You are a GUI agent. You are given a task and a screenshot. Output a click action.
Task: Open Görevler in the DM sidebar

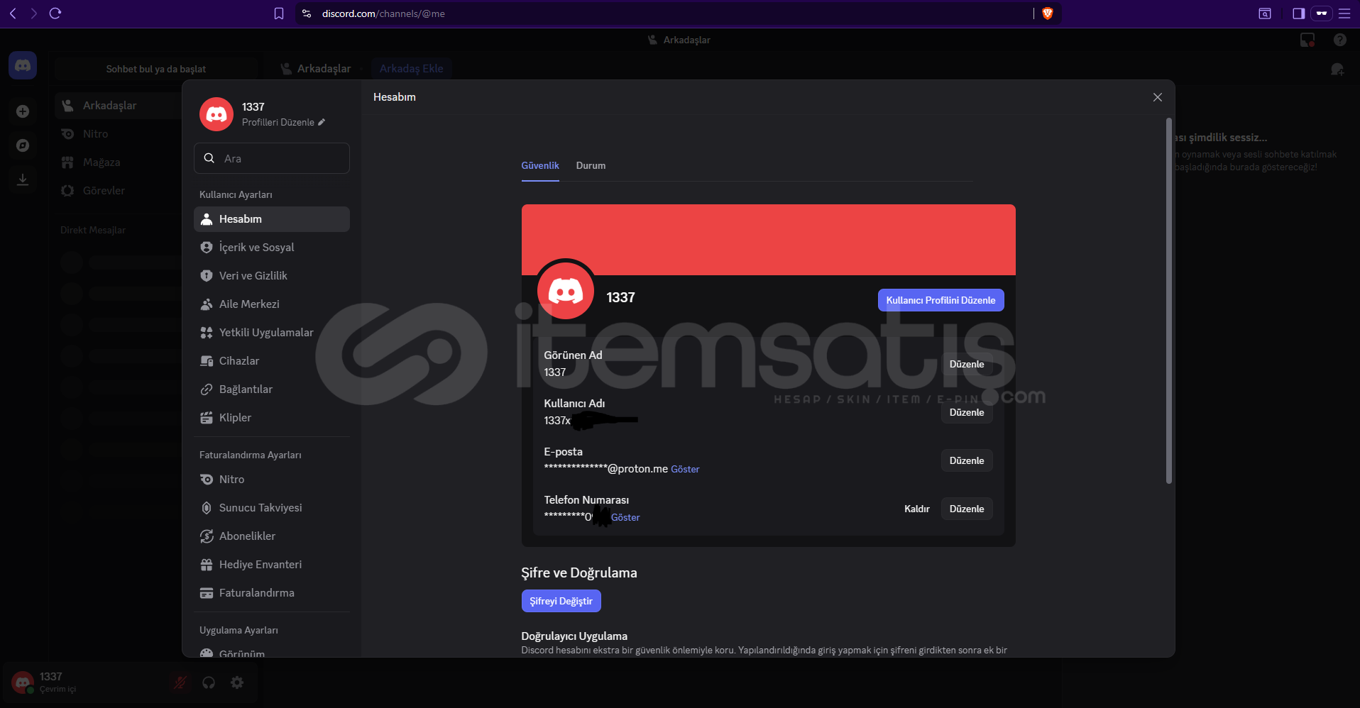(x=117, y=191)
